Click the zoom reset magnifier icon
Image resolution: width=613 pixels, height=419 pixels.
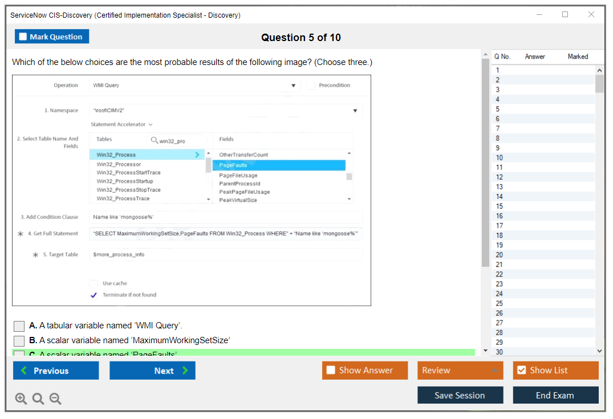pos(38,399)
